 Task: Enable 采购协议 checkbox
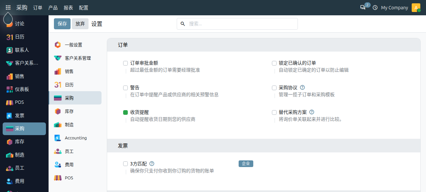coord(274,88)
